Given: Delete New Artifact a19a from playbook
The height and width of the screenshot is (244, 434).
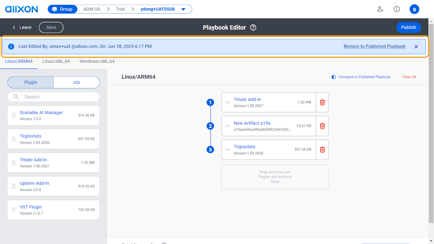Looking at the screenshot, I should coord(322,126).
